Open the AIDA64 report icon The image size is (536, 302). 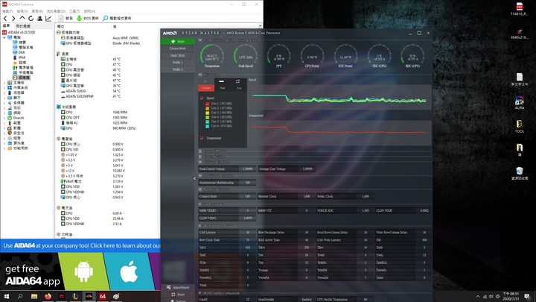[61, 18]
